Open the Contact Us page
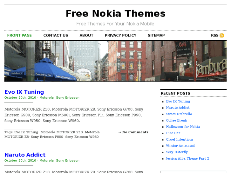The height and width of the screenshot is (173, 231). (x=56, y=36)
